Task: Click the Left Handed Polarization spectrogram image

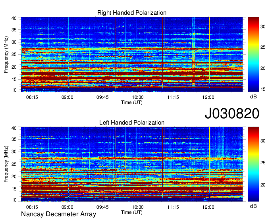Action: [132, 164]
